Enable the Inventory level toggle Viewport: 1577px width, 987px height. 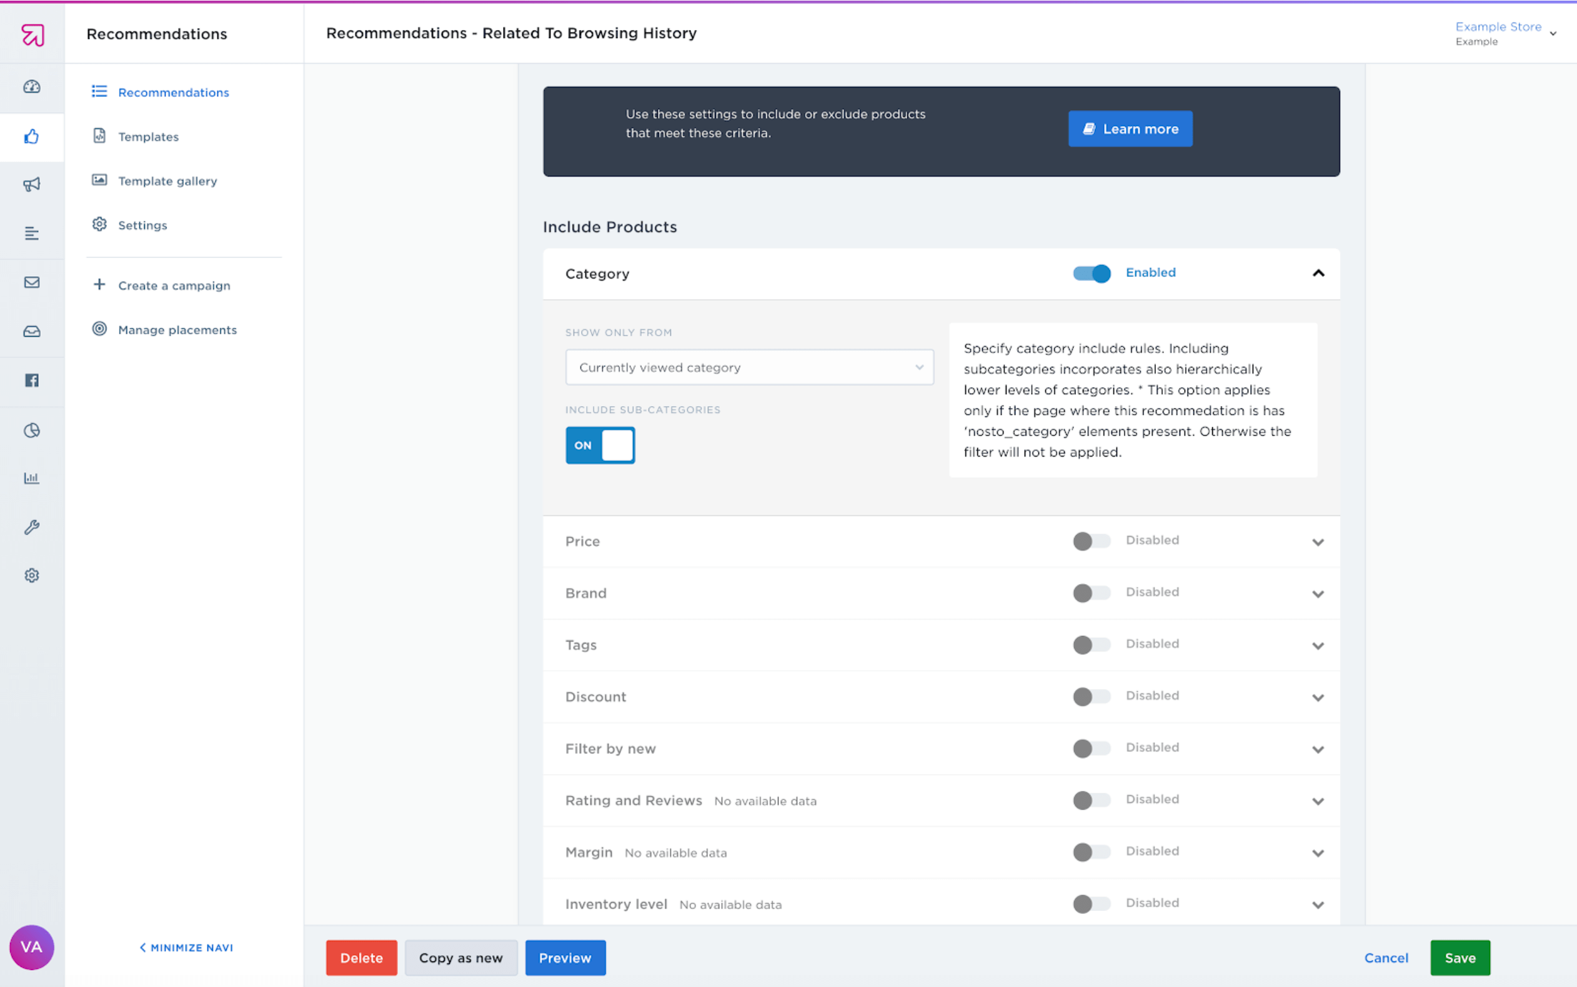[1092, 904]
